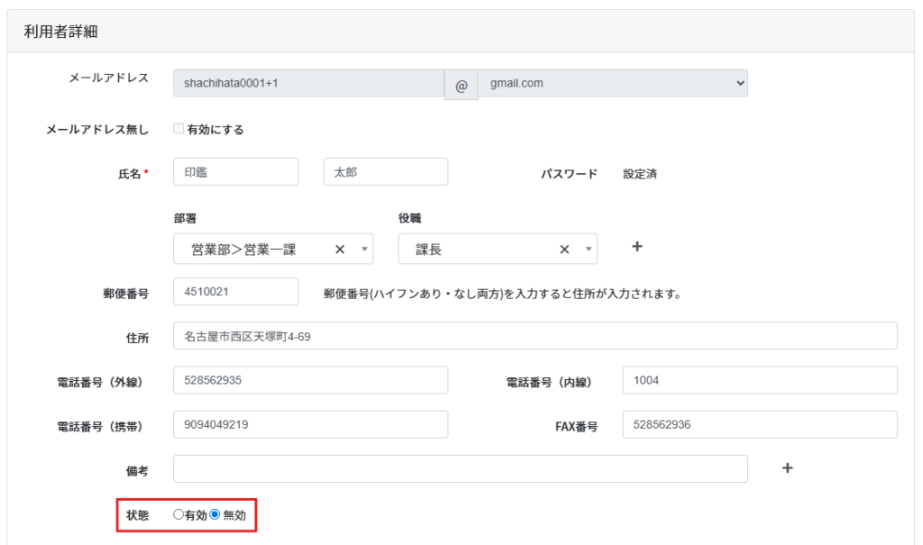923x545 pixels.
Task: Select the 有効 status radio button
Action: click(178, 515)
